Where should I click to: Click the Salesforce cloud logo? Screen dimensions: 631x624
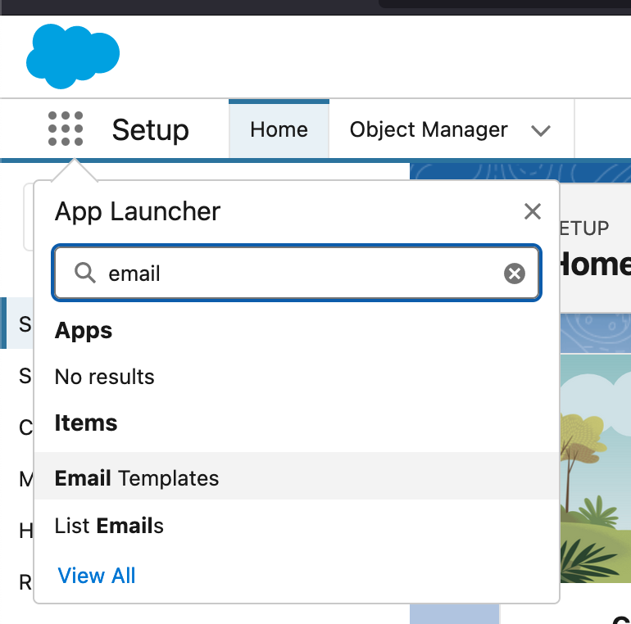tap(73, 56)
